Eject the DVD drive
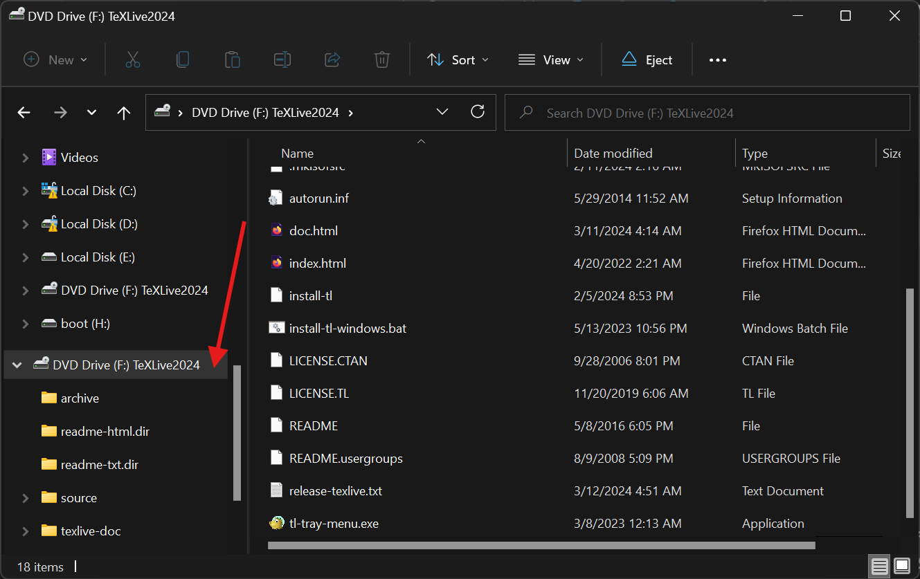Screen dimensions: 920x579 pyautogui.click(x=647, y=60)
